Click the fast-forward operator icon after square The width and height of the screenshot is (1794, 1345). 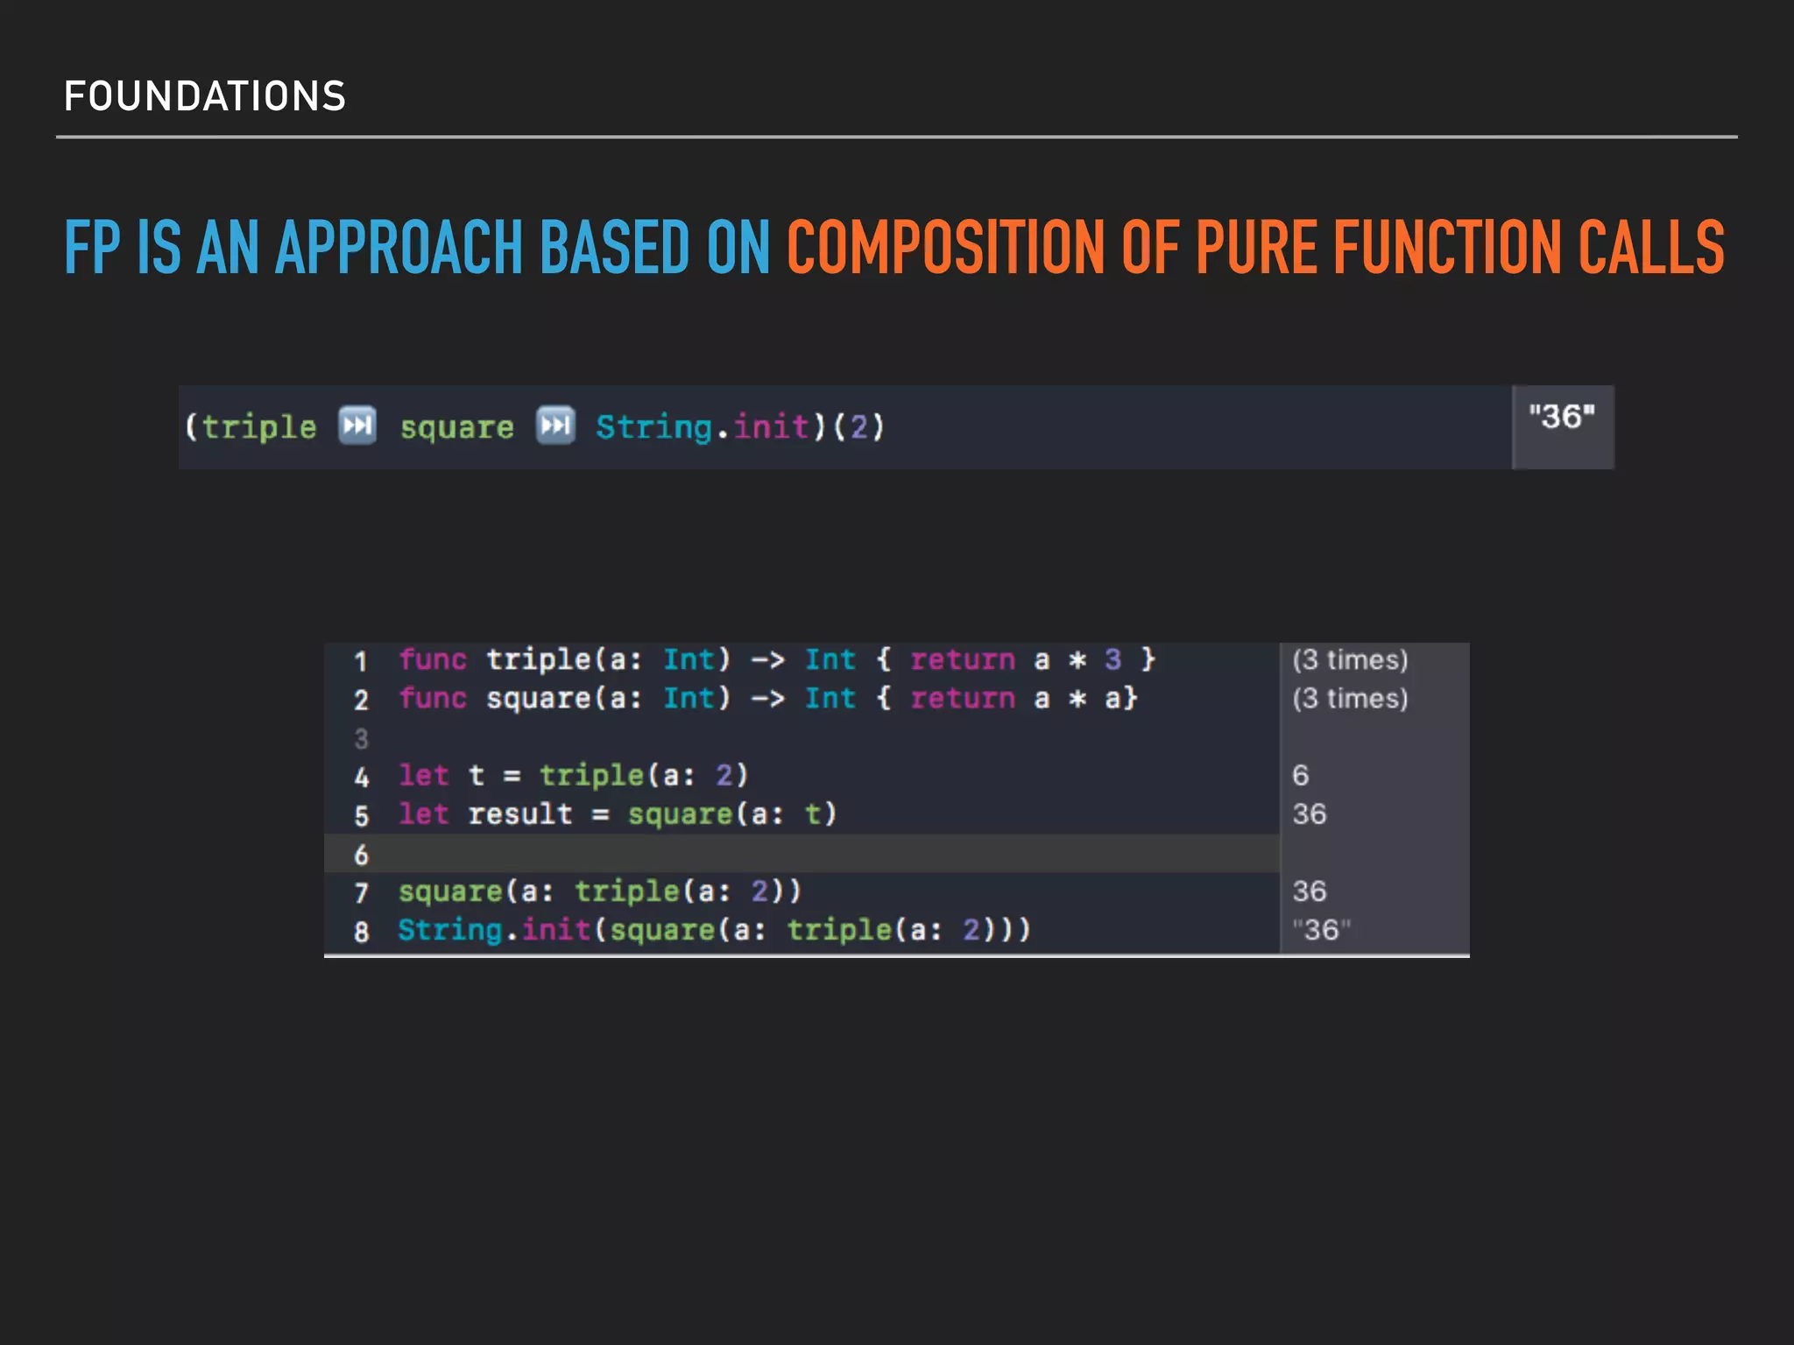[x=555, y=426]
